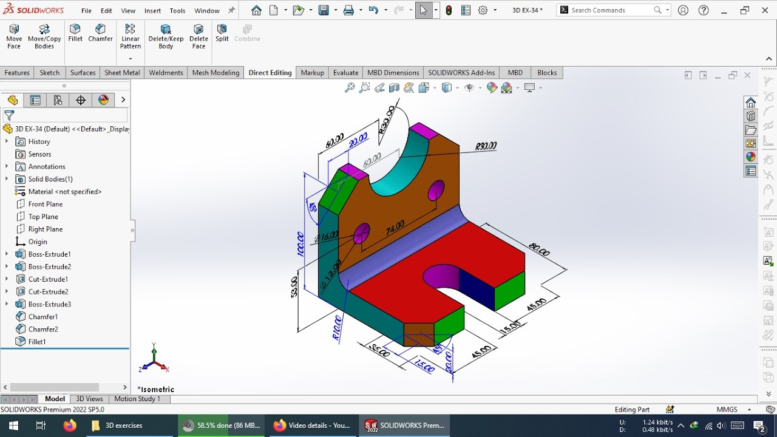The width and height of the screenshot is (777, 437).
Task: Switch to the Features tab
Action: pyautogui.click(x=17, y=73)
